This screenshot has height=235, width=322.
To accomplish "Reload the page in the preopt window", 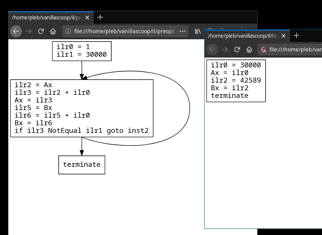I will (41, 31).
